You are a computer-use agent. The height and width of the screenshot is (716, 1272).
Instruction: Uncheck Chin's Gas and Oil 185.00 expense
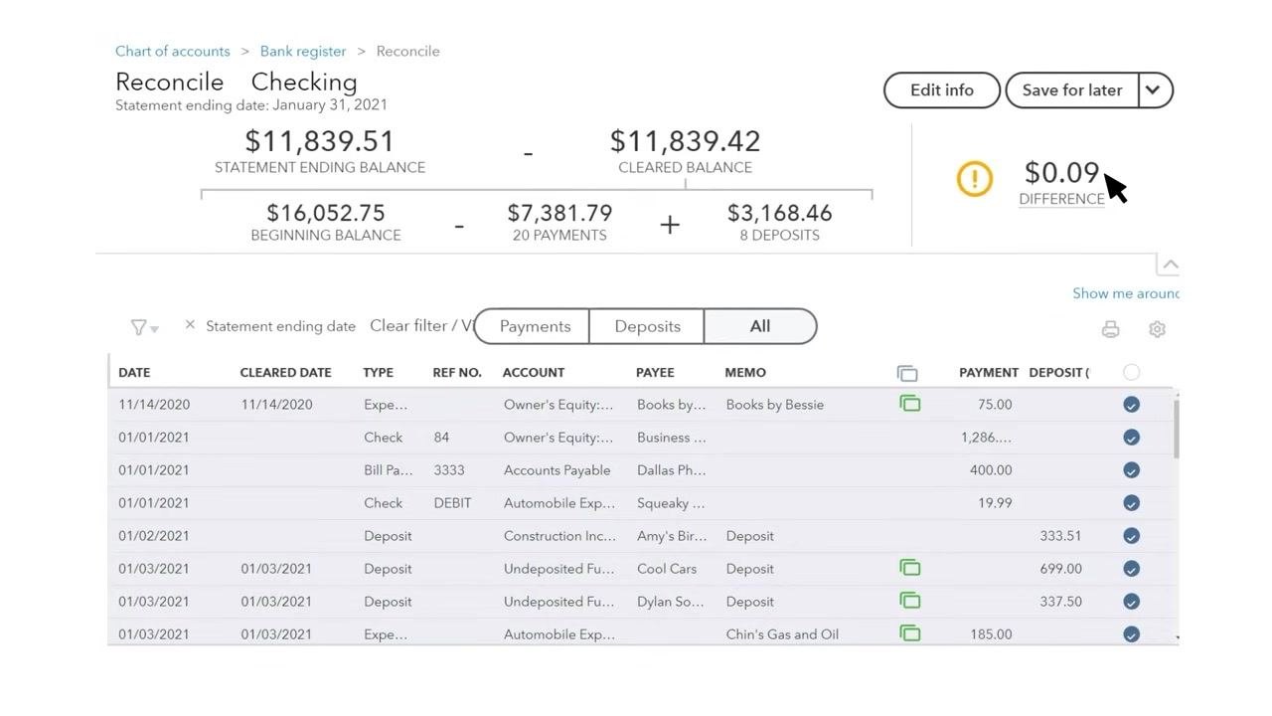click(x=1131, y=634)
